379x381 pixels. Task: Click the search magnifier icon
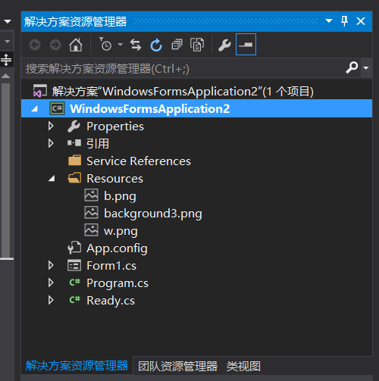coord(352,67)
